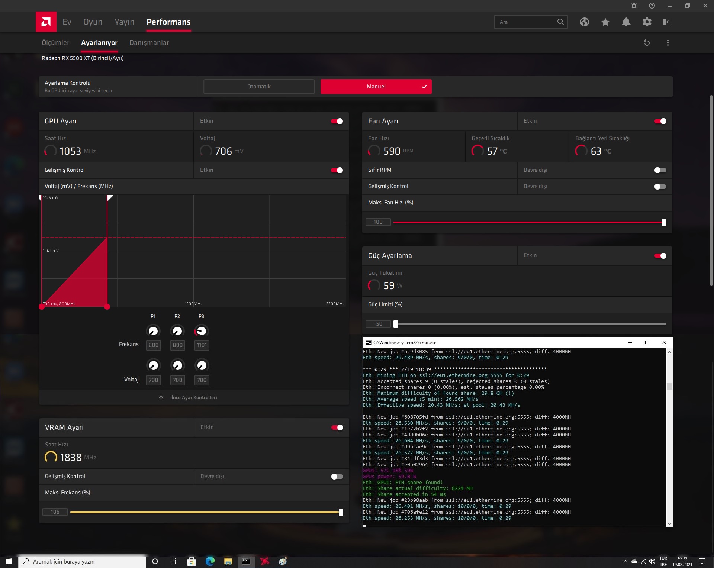
Task: Enable the Sıfır RPM toggle
Action: pyautogui.click(x=660, y=170)
